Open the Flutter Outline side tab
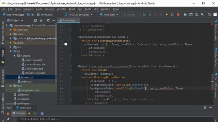Image resolution: width=218 pixels, height=122 pixels. tap(216, 57)
